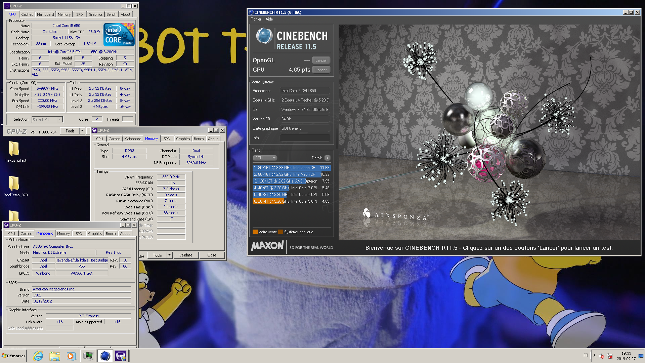Click the Cinebench title bar icon
The height and width of the screenshot is (363, 645).
point(251,12)
